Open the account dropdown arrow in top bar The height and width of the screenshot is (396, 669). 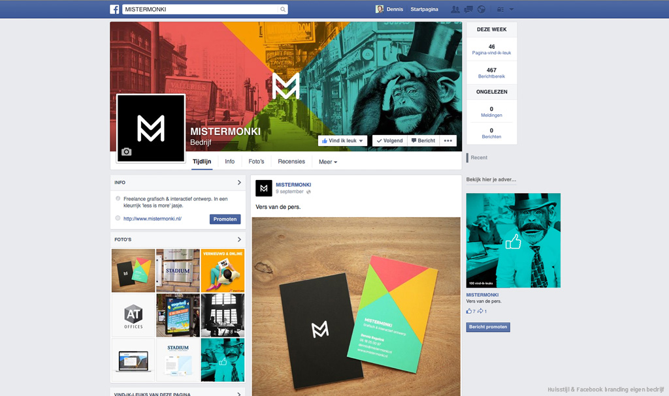click(512, 9)
